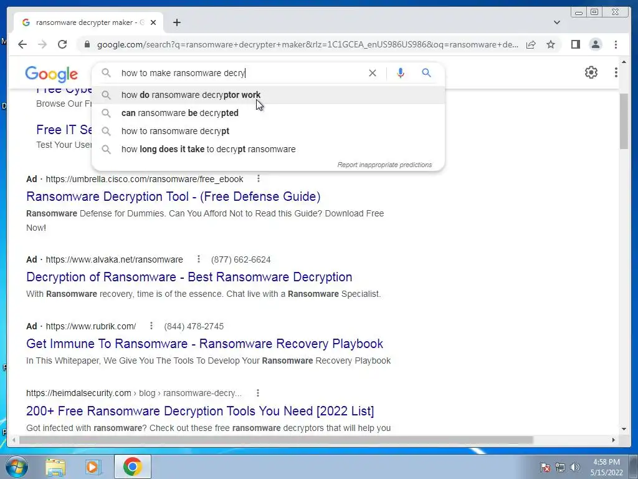The width and height of the screenshot is (638, 479).
Task: Choose 'how long does it take to decrypt ransomware'
Action: click(268, 149)
